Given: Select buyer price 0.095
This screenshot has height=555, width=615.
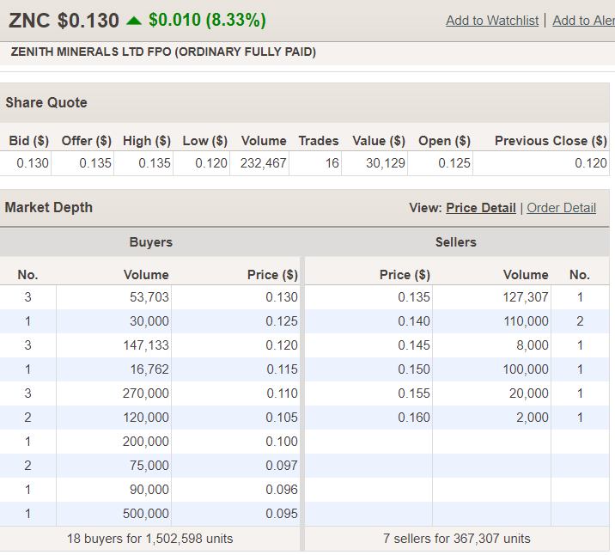Looking at the screenshot, I should [282, 514].
